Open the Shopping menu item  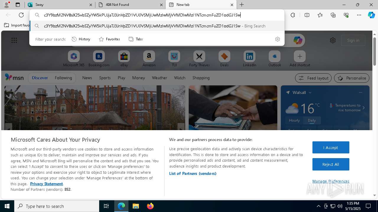tap(201, 78)
